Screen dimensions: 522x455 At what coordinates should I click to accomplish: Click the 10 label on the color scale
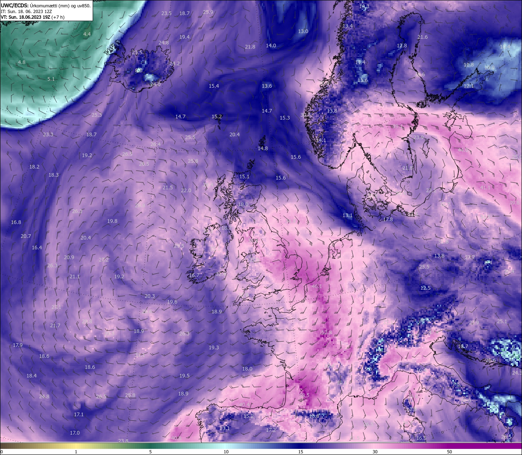pos(226,452)
